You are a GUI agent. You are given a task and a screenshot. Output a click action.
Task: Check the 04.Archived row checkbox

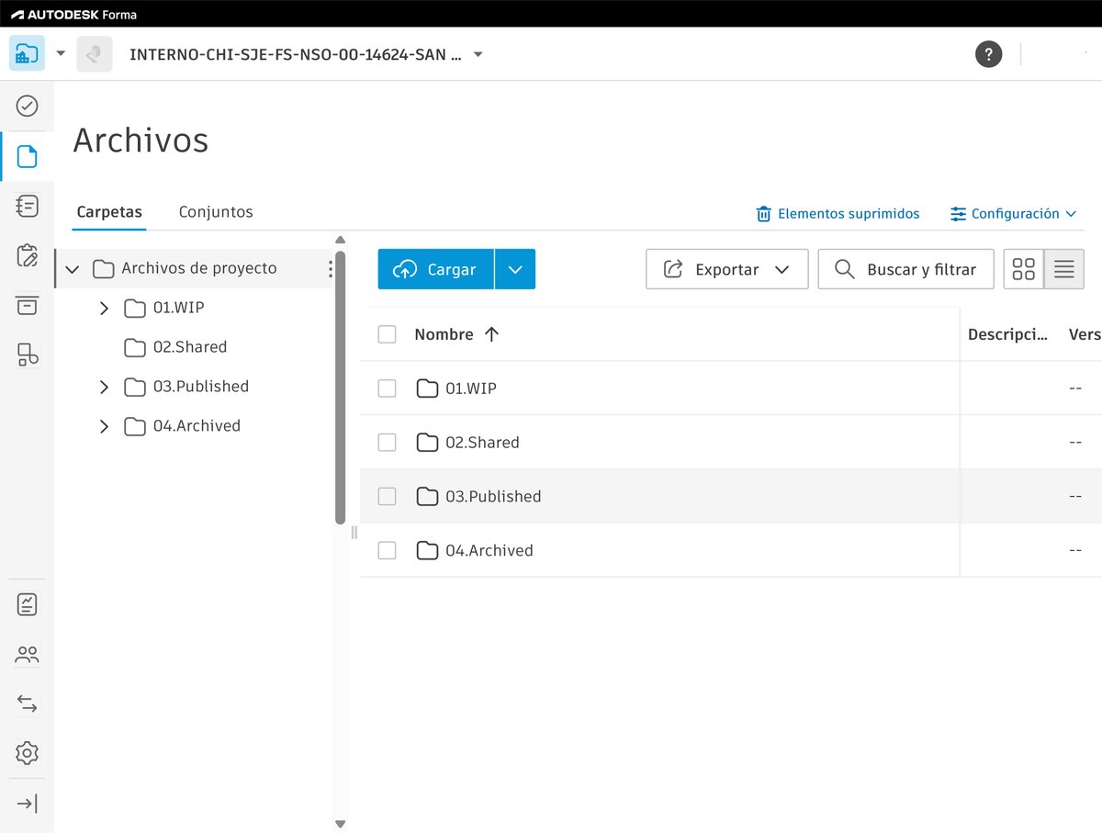388,551
